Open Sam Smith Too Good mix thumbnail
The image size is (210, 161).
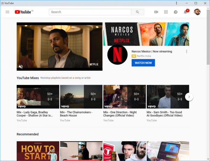point(168,97)
